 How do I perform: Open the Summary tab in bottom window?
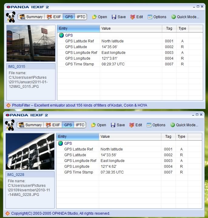tap(30, 125)
